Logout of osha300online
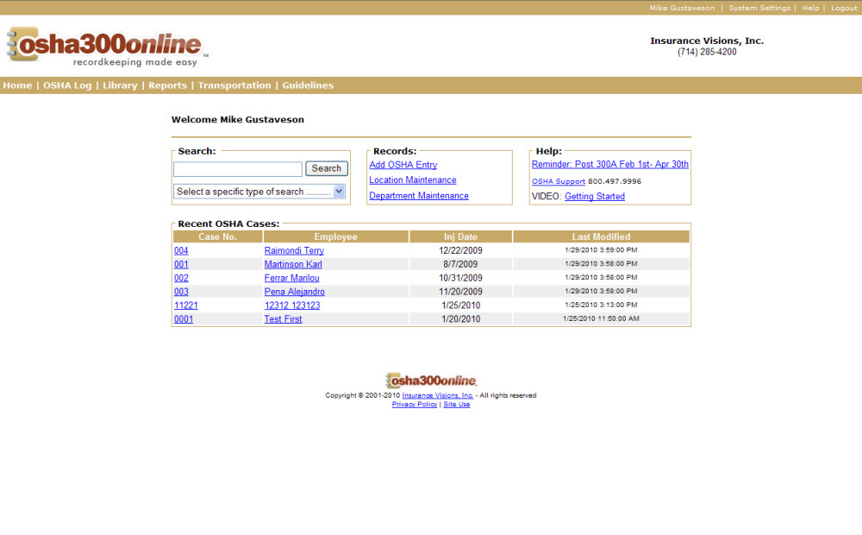Screen dimensions: 862x535 (844, 8)
